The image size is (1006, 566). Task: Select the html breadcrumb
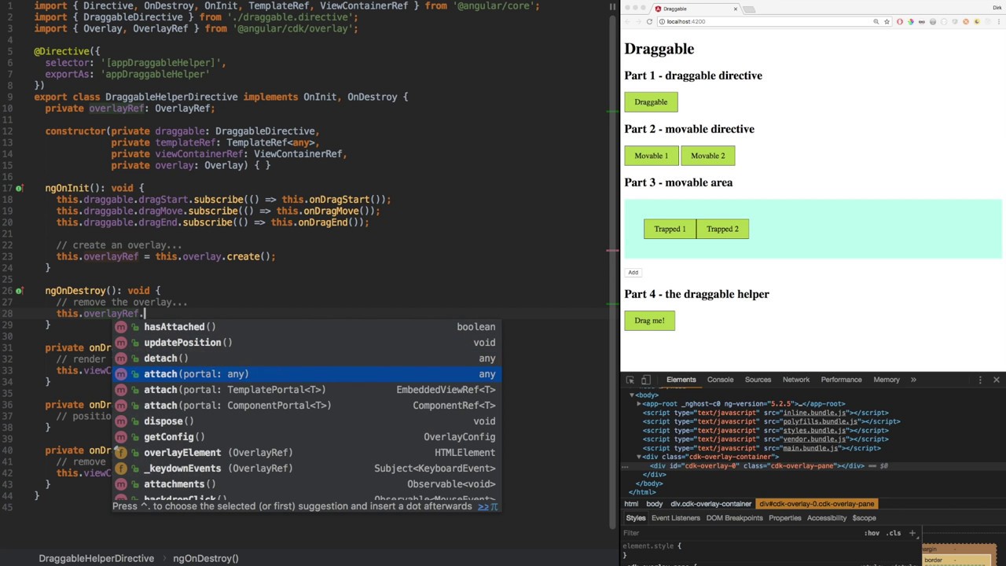(631, 504)
